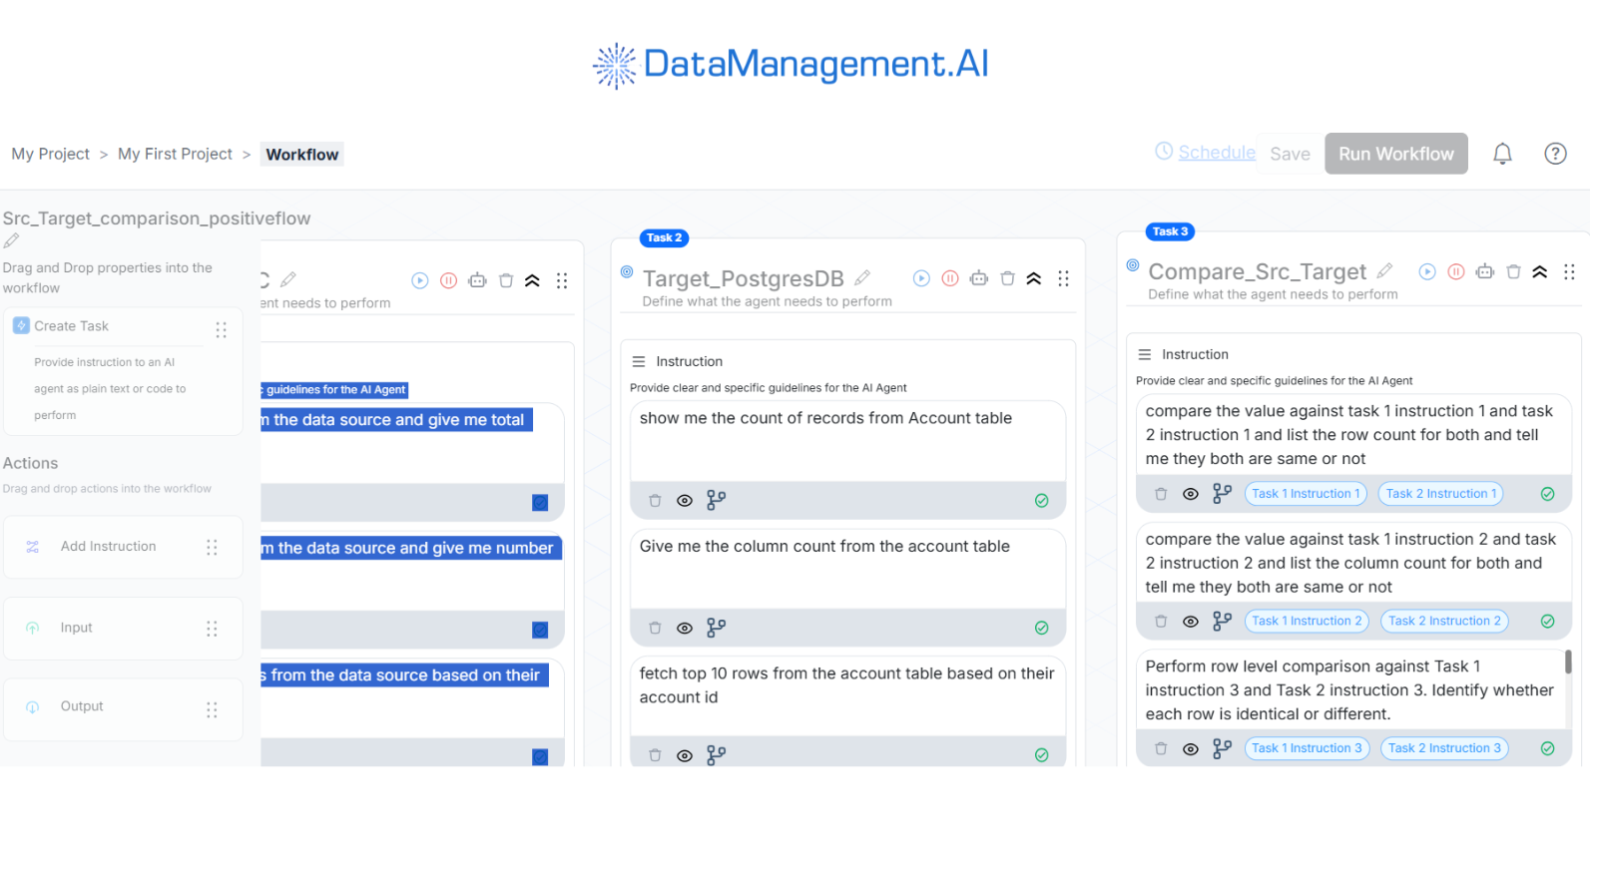Collapse the Target_PostgresDB task card
This screenshot has height=894, width=1597.
click(1034, 278)
